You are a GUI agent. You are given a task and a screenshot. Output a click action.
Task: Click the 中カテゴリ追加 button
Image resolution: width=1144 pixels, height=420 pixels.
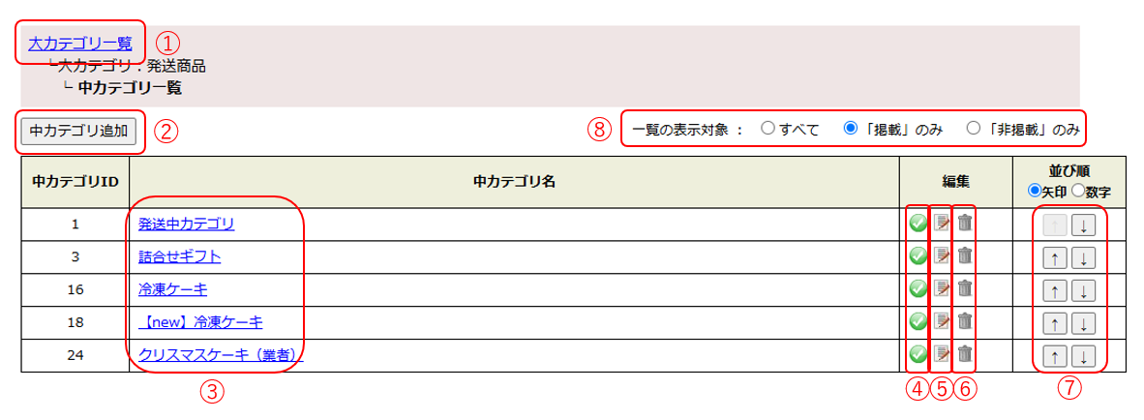click(x=79, y=131)
